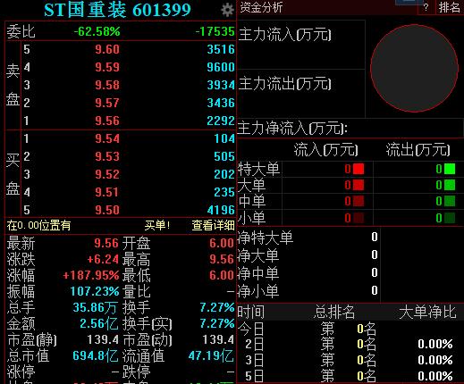Select sell level 1 volume 2292

[x=221, y=121]
